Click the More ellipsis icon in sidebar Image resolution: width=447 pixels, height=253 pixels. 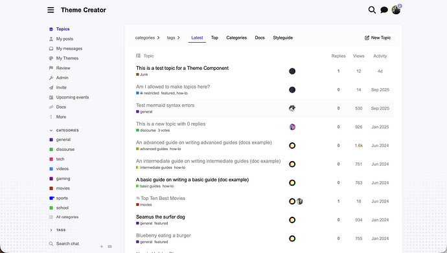tap(51, 116)
